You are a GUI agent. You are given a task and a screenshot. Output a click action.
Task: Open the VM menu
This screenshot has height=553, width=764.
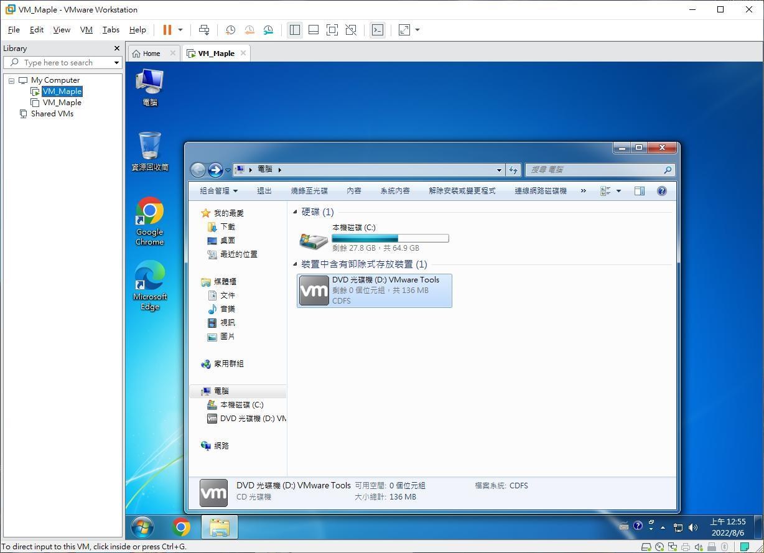click(86, 29)
